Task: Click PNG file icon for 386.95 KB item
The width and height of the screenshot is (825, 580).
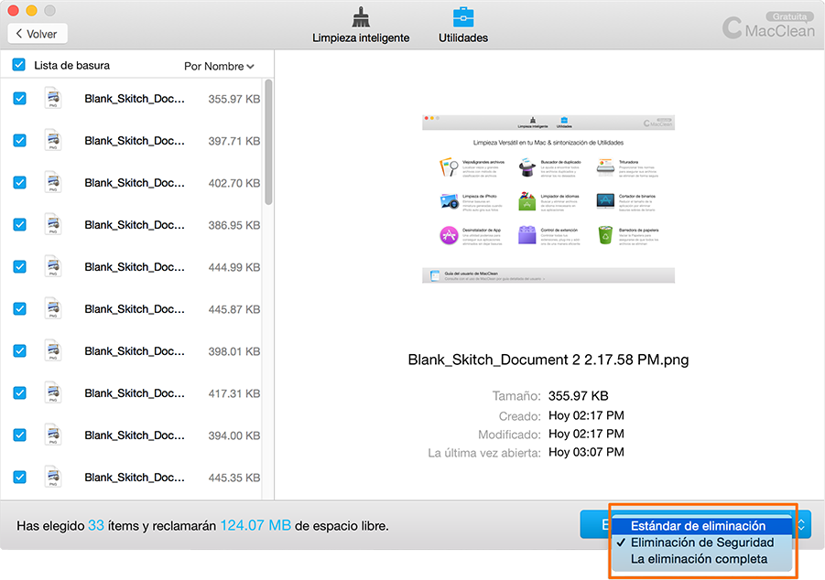Action: coord(53,225)
